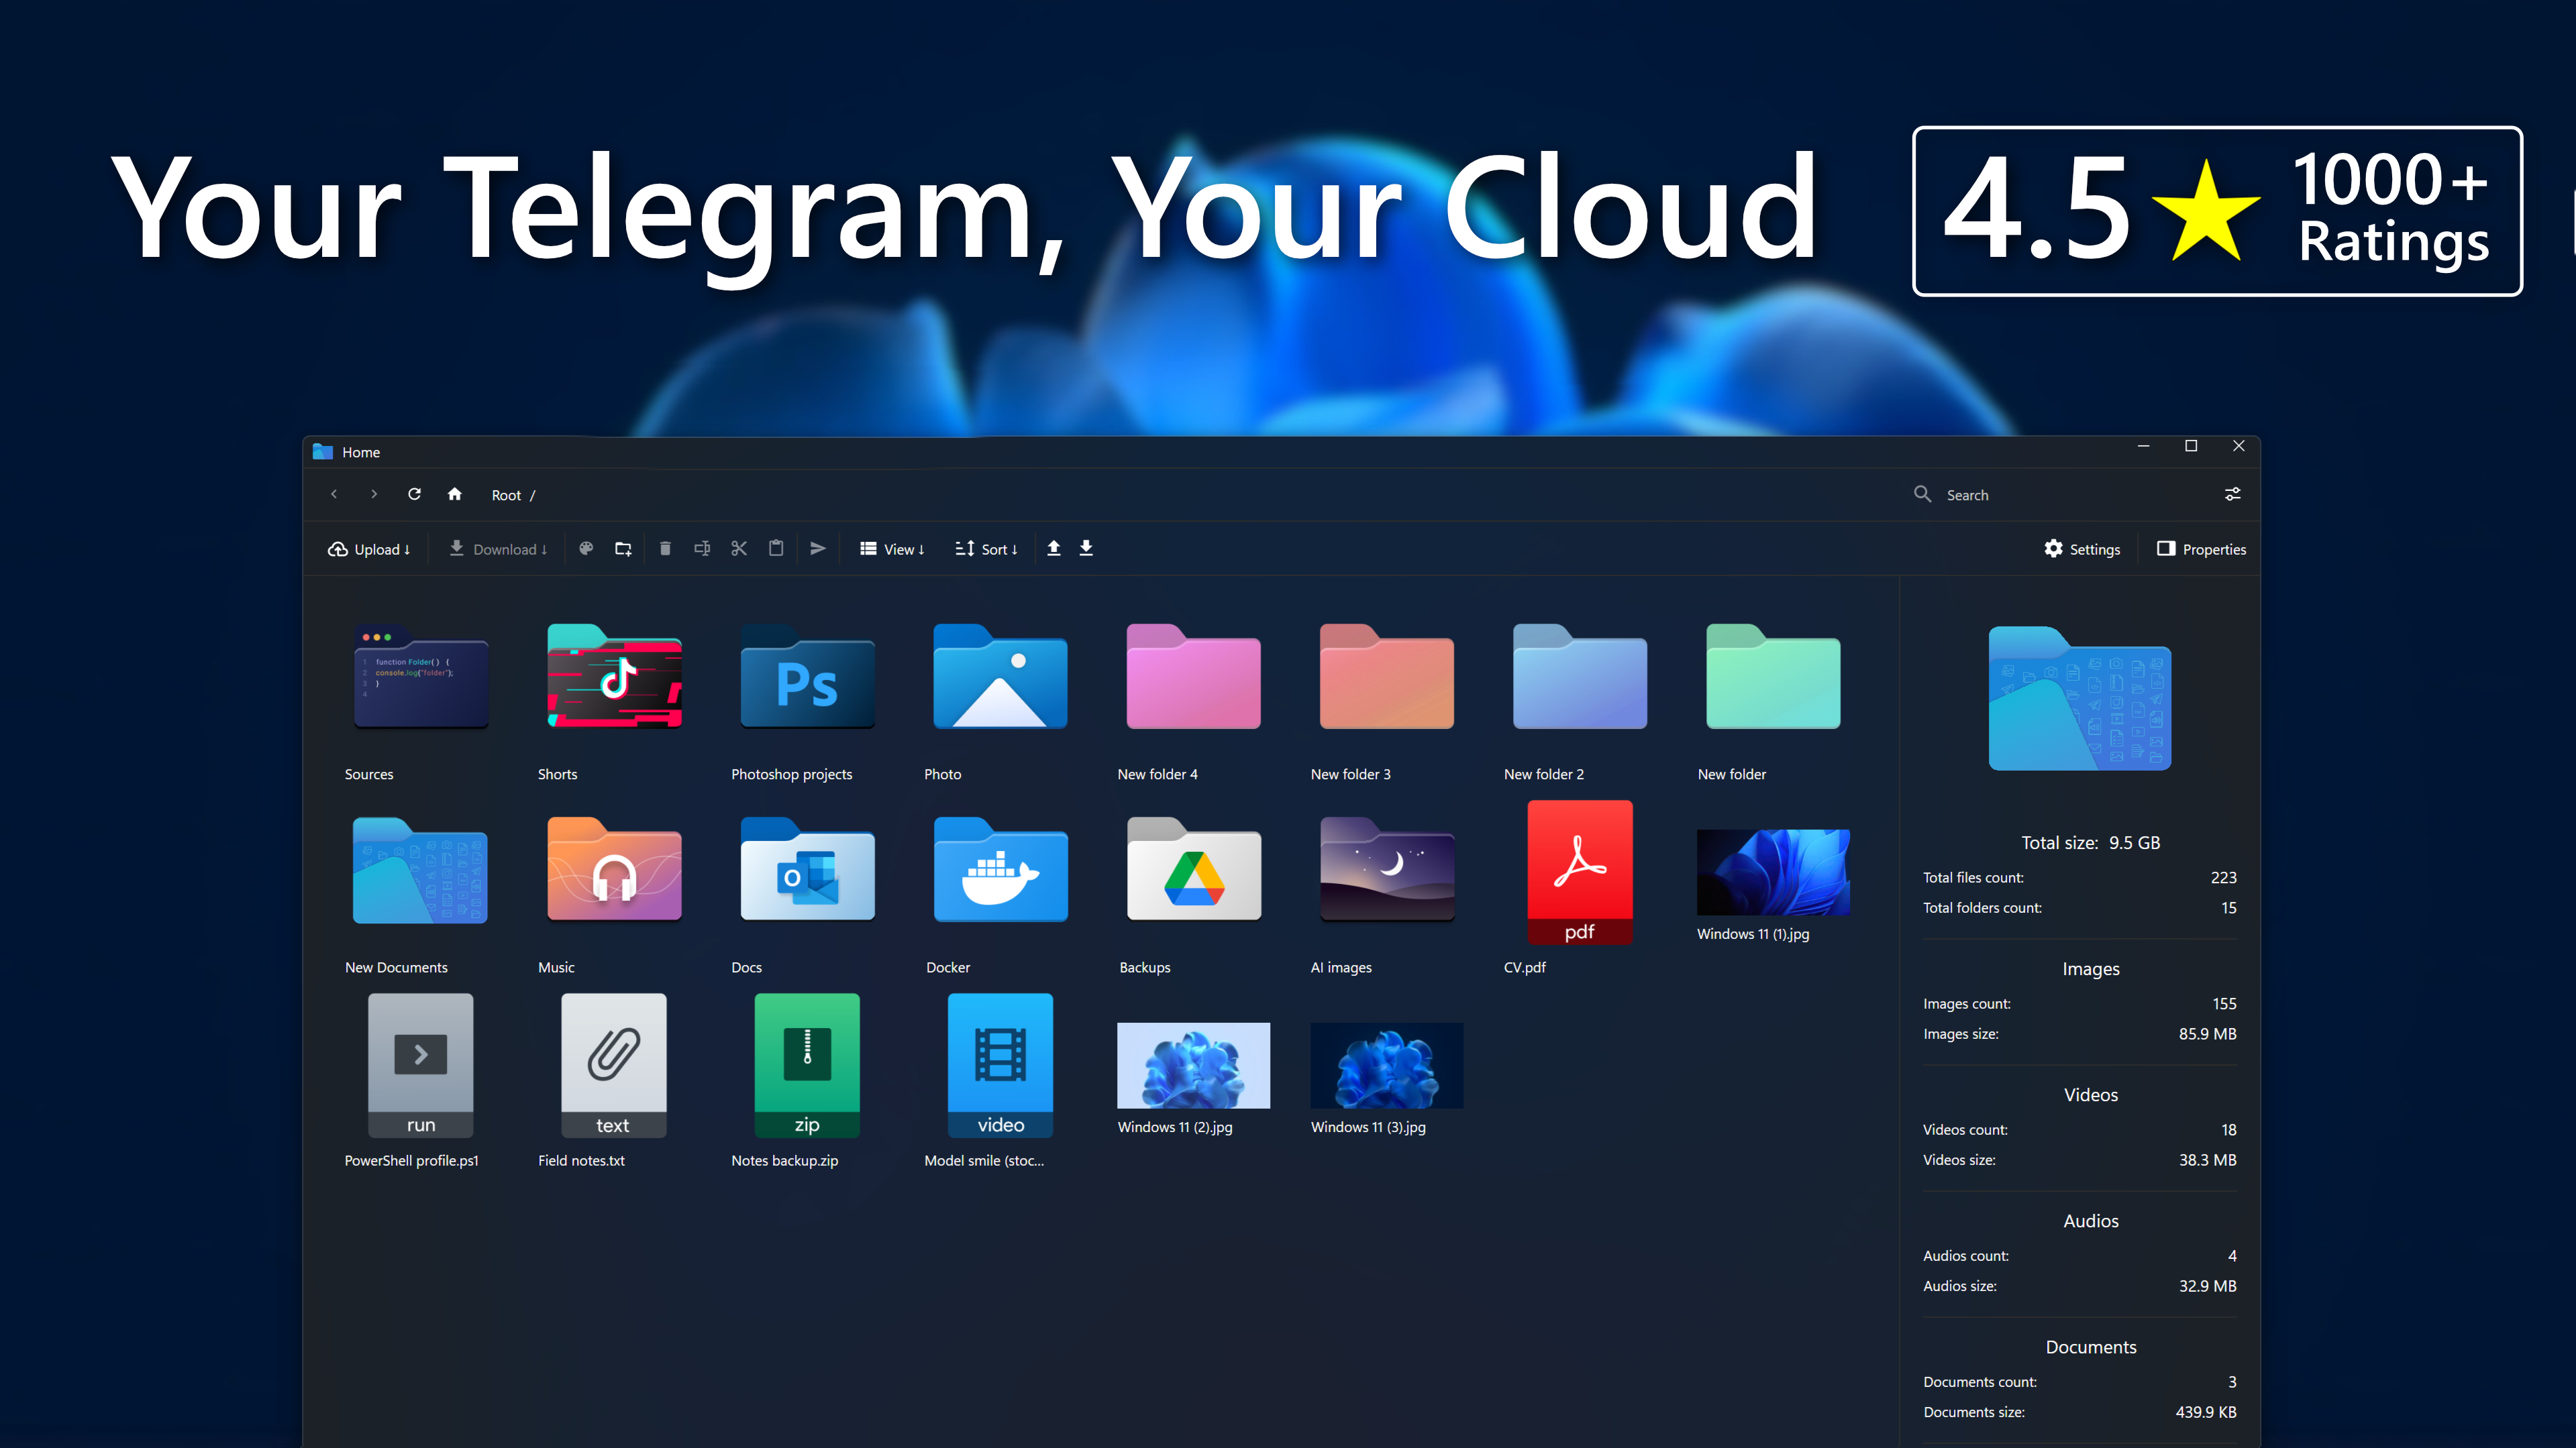Viewport: 2576px width, 1448px height.
Task: Click the rename icon beside the trash
Action: click(x=702, y=549)
